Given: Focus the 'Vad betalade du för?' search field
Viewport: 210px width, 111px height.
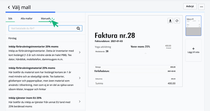Looking at the screenshot, I should click(x=43, y=28).
